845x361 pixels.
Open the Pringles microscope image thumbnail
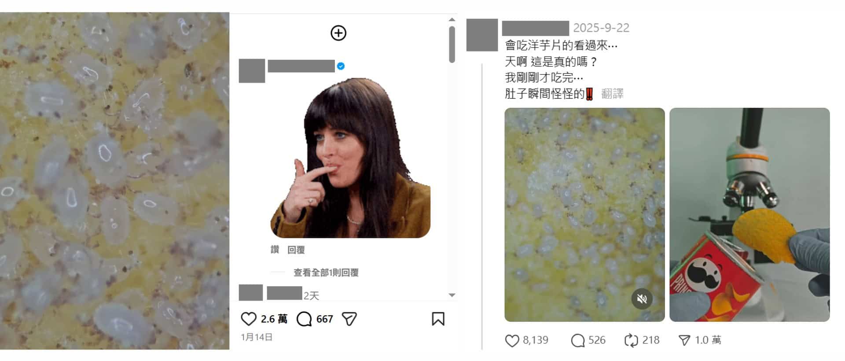[x=749, y=214]
